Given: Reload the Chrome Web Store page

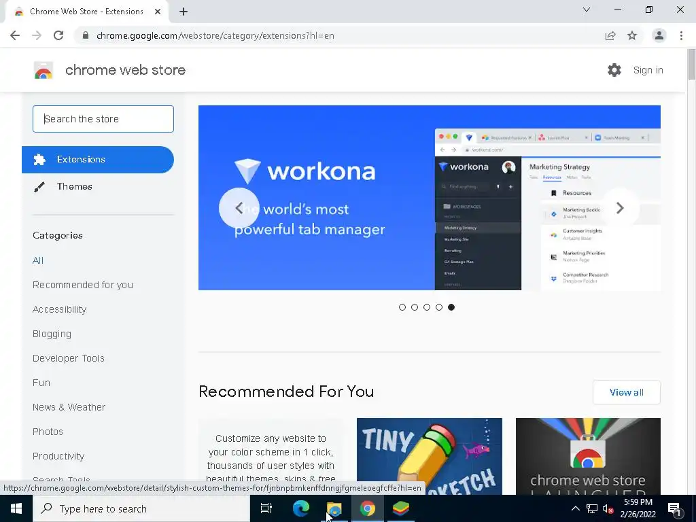Looking at the screenshot, I should (x=58, y=35).
